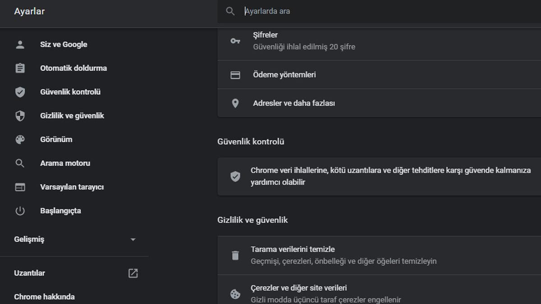Click the Güvenlik kontrolü shield checkmark icon

(20, 92)
